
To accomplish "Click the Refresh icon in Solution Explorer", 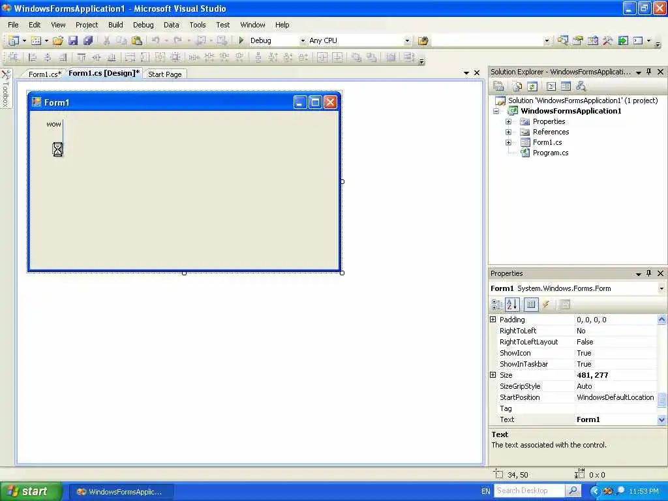I will (532, 87).
